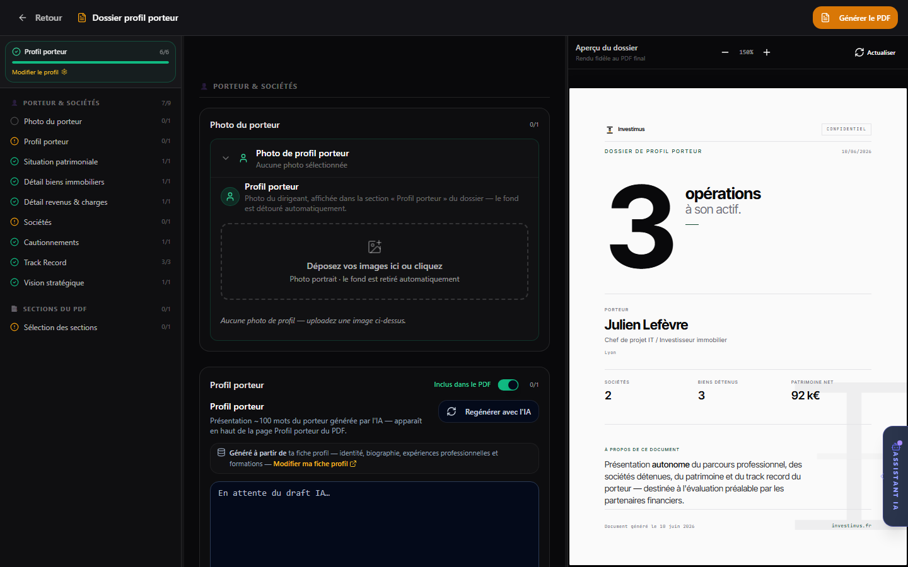Image resolution: width=908 pixels, height=567 pixels.
Task: Open Sélection des sections
Action: click(90, 327)
